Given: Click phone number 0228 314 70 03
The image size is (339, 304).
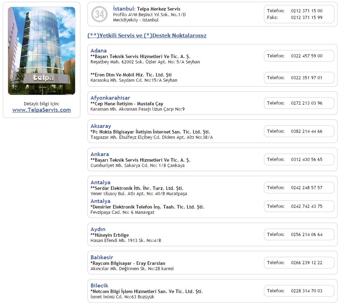Looking at the screenshot, I should [x=307, y=291].
